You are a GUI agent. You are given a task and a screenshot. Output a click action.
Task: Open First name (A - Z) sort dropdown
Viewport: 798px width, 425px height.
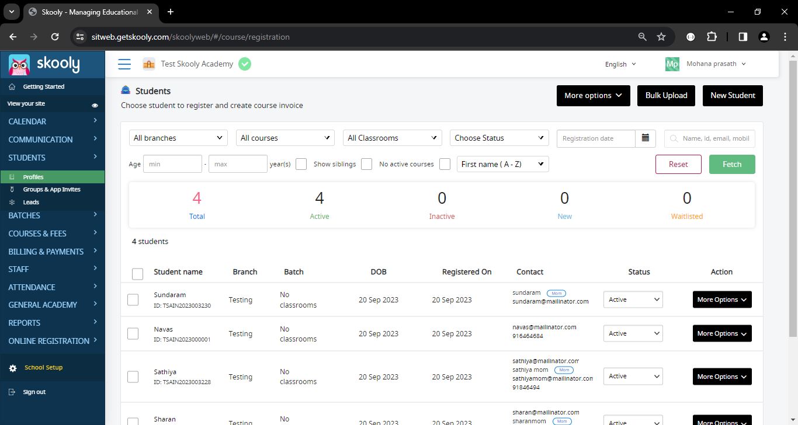click(503, 164)
